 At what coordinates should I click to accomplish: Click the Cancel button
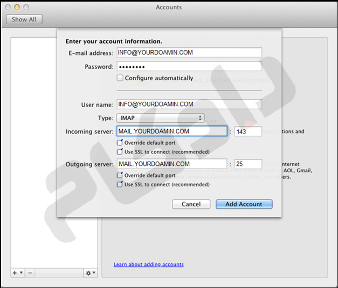click(x=191, y=205)
